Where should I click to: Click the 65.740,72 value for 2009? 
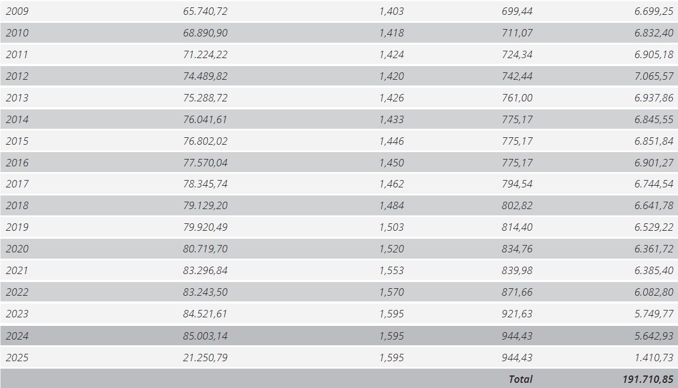pos(205,11)
